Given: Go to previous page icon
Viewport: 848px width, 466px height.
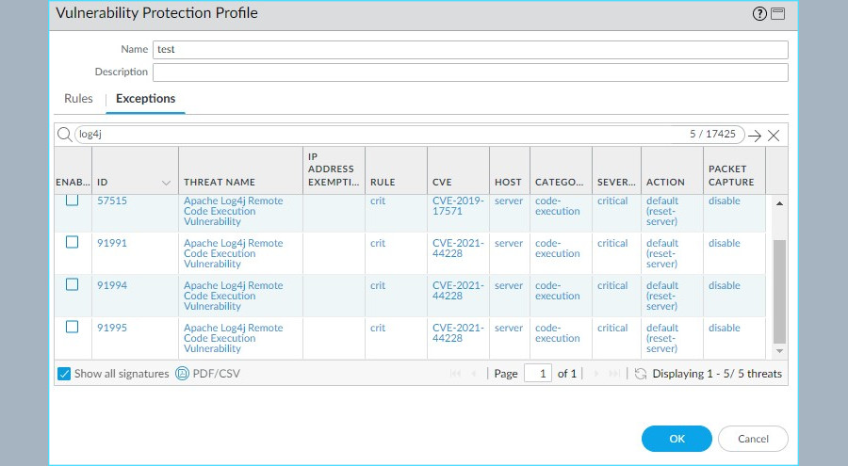Looking at the screenshot, I should 474,374.
